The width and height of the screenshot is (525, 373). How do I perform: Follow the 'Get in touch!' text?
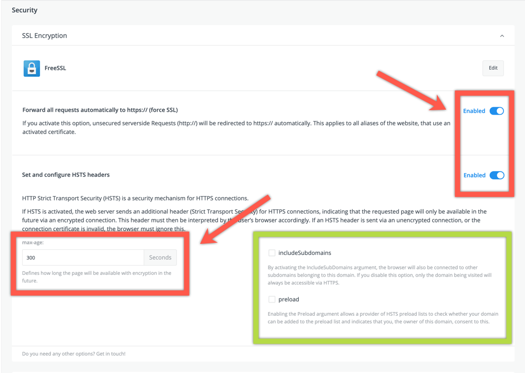(x=111, y=354)
